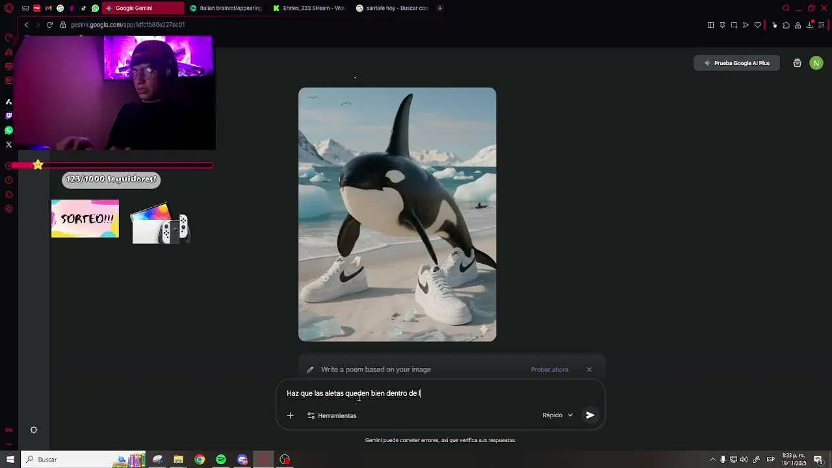The image size is (832, 468).
Task: Click 'Probar ahora' on the suggestion banner
Action: tap(549, 370)
